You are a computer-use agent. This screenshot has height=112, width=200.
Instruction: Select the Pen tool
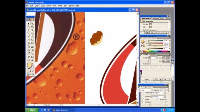tap(29, 30)
